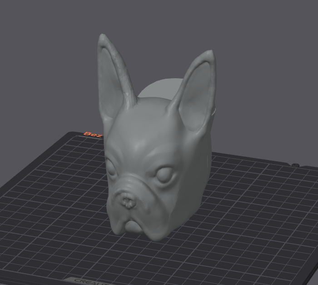Viewport: 318px width, 285px height.
Task: Click the orange "Bez" plate name label
Action: coord(93,135)
